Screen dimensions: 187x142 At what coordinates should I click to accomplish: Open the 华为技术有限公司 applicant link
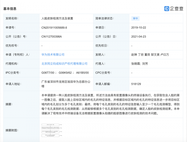[53, 55]
